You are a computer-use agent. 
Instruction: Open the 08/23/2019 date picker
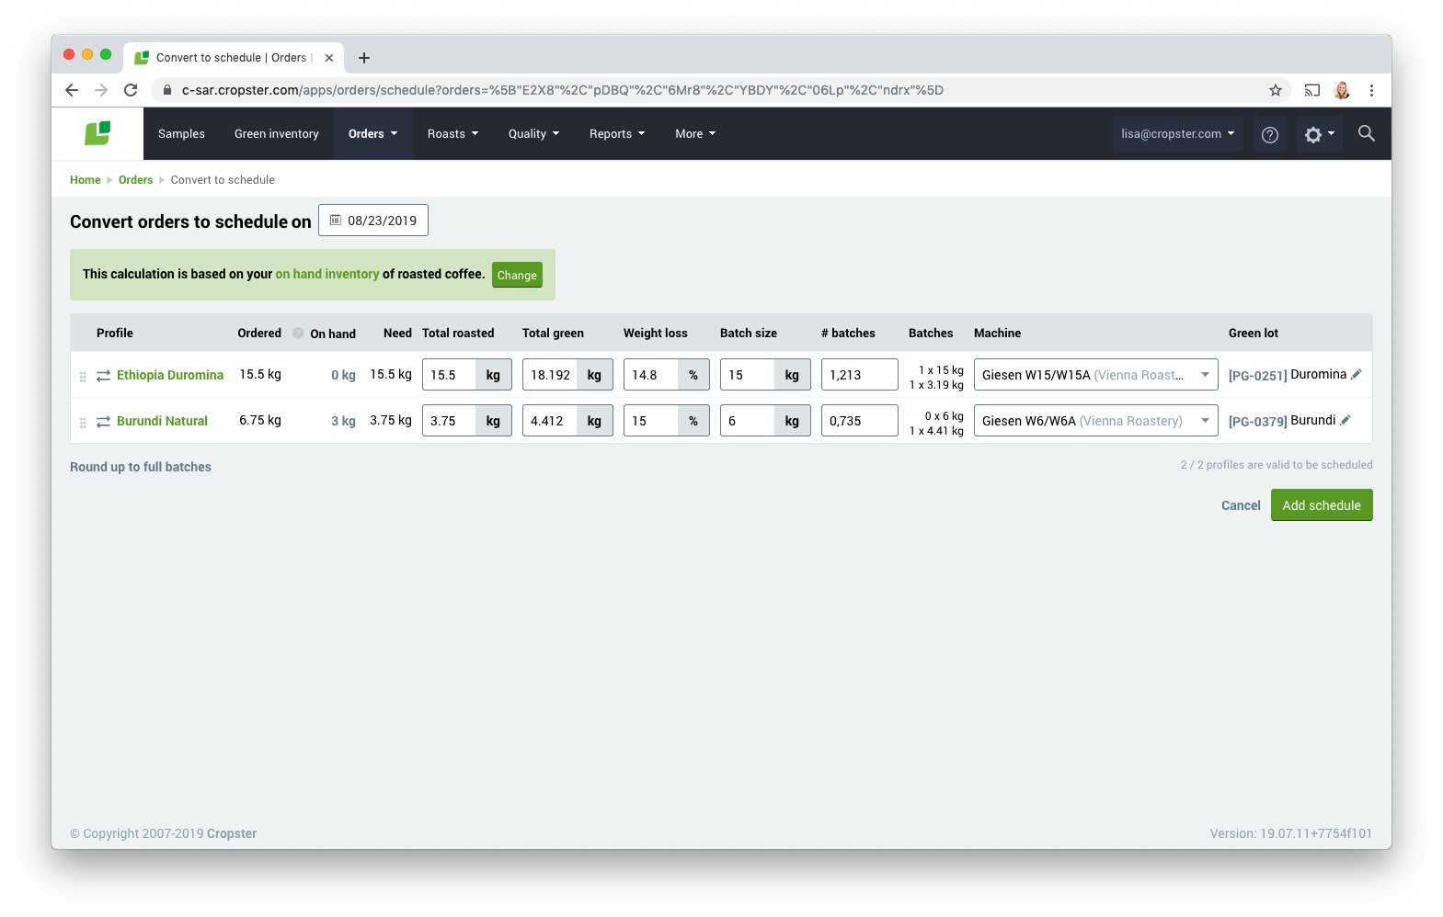tap(373, 221)
